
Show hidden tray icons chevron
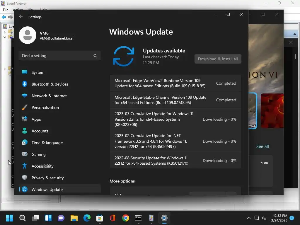[x=248, y=218]
